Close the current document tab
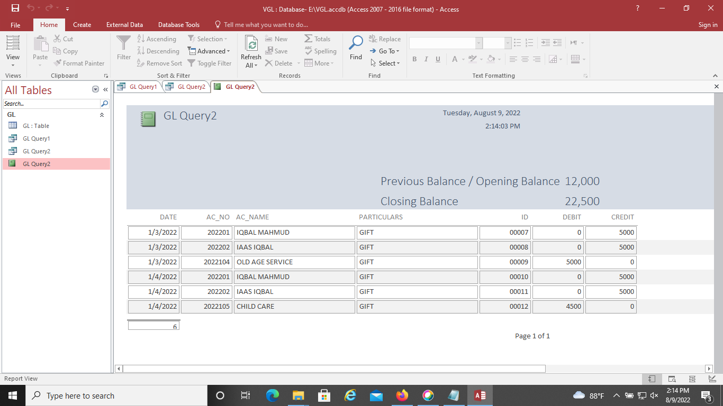 717,87
